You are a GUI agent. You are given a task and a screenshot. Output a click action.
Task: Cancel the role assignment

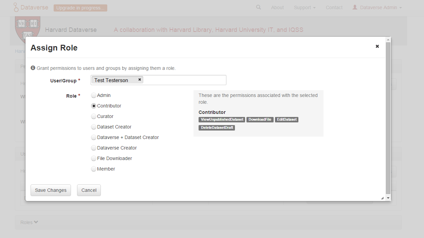tap(89, 190)
